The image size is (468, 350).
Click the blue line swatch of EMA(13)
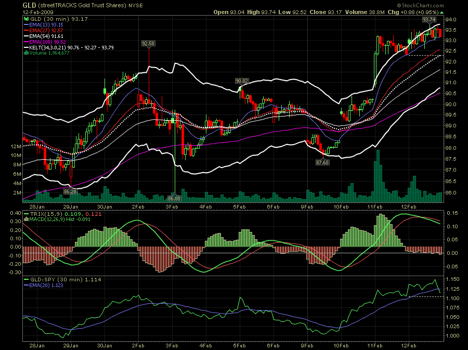tap(27, 25)
